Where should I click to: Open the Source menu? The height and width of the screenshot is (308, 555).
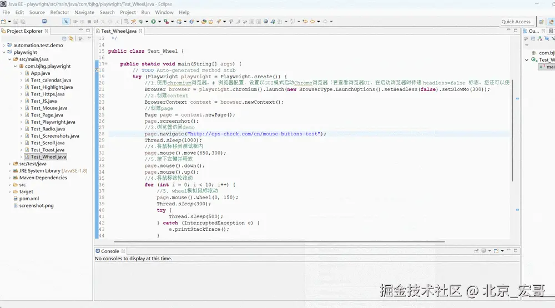tap(37, 12)
